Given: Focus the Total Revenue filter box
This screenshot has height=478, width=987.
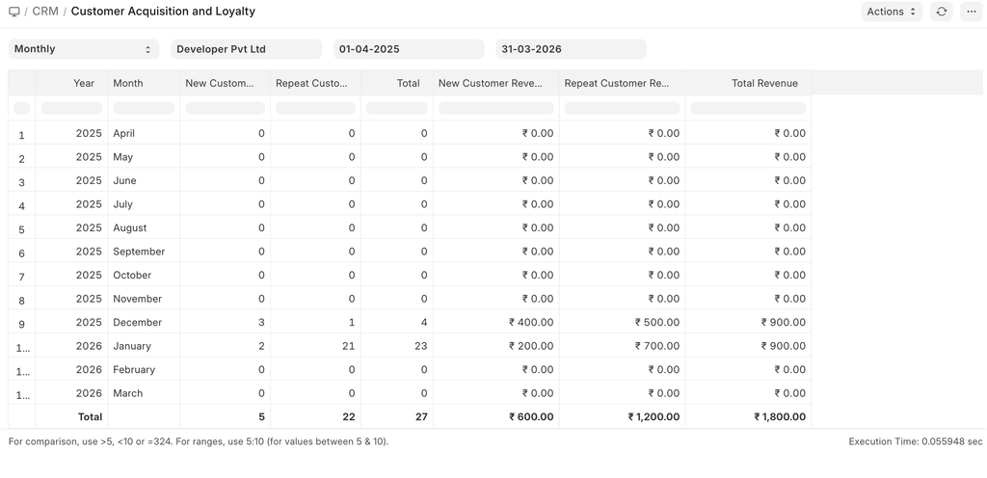Looking at the screenshot, I should tap(748, 108).
